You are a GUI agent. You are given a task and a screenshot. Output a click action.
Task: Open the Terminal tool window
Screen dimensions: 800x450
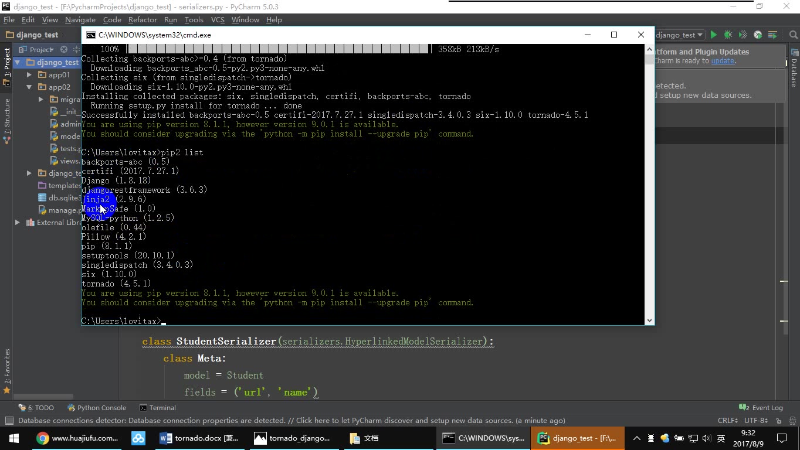[158, 408]
